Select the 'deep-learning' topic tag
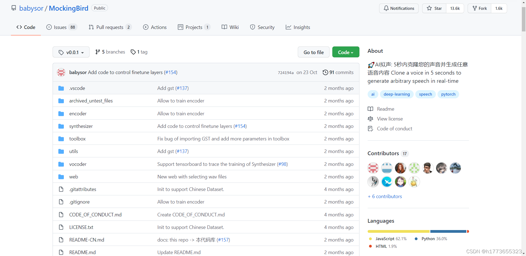Viewport: 526px width, 256px height. [x=397, y=94]
